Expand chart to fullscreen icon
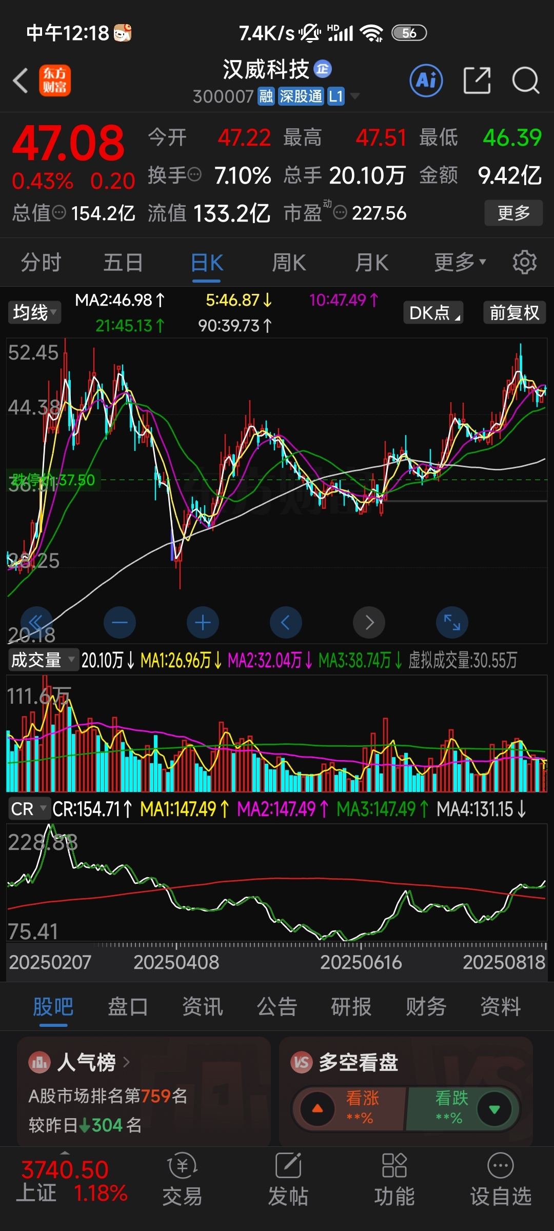This screenshot has width=554, height=1231. (x=452, y=623)
